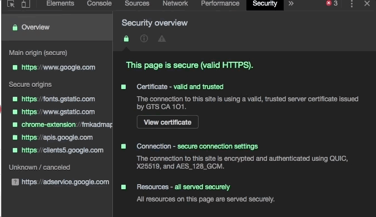Open the Console tab
376x217 pixels.
click(x=99, y=3)
